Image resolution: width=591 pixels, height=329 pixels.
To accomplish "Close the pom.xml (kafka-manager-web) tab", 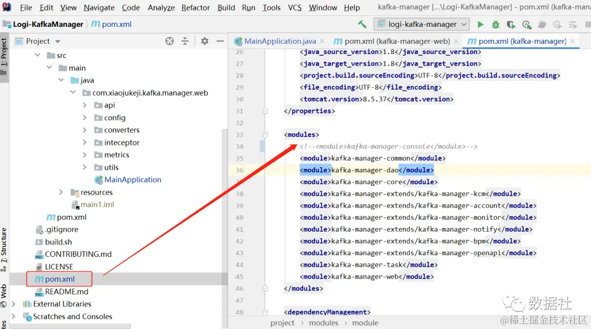I will (456, 41).
